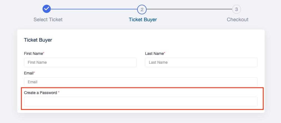Go back to Select Ticket step label
Image resolution: width=281 pixels, height=123 pixels.
[48, 19]
